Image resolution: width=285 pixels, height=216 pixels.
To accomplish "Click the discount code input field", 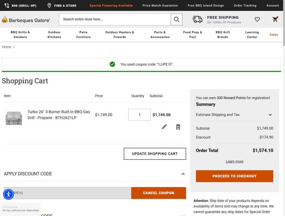I will pyautogui.click(x=67, y=193).
